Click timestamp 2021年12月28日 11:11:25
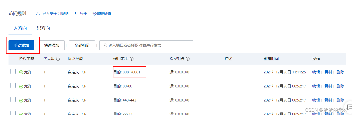352x115 pixels. [285, 72]
